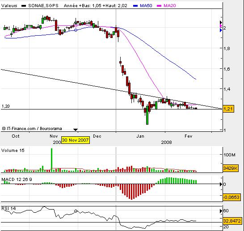The image size is (244, 231).
Task: Click the 1,6 price axis label
Action: click(x=227, y=69)
